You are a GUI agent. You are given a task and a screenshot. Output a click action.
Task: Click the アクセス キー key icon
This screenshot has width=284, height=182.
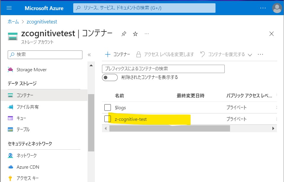pos(10,178)
